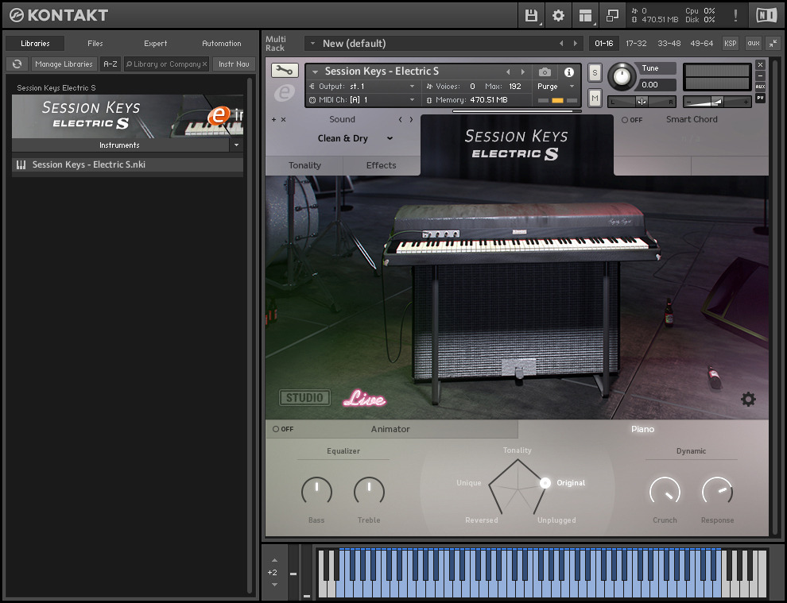
Task: Click the Manage Libraries button
Action: coord(64,64)
